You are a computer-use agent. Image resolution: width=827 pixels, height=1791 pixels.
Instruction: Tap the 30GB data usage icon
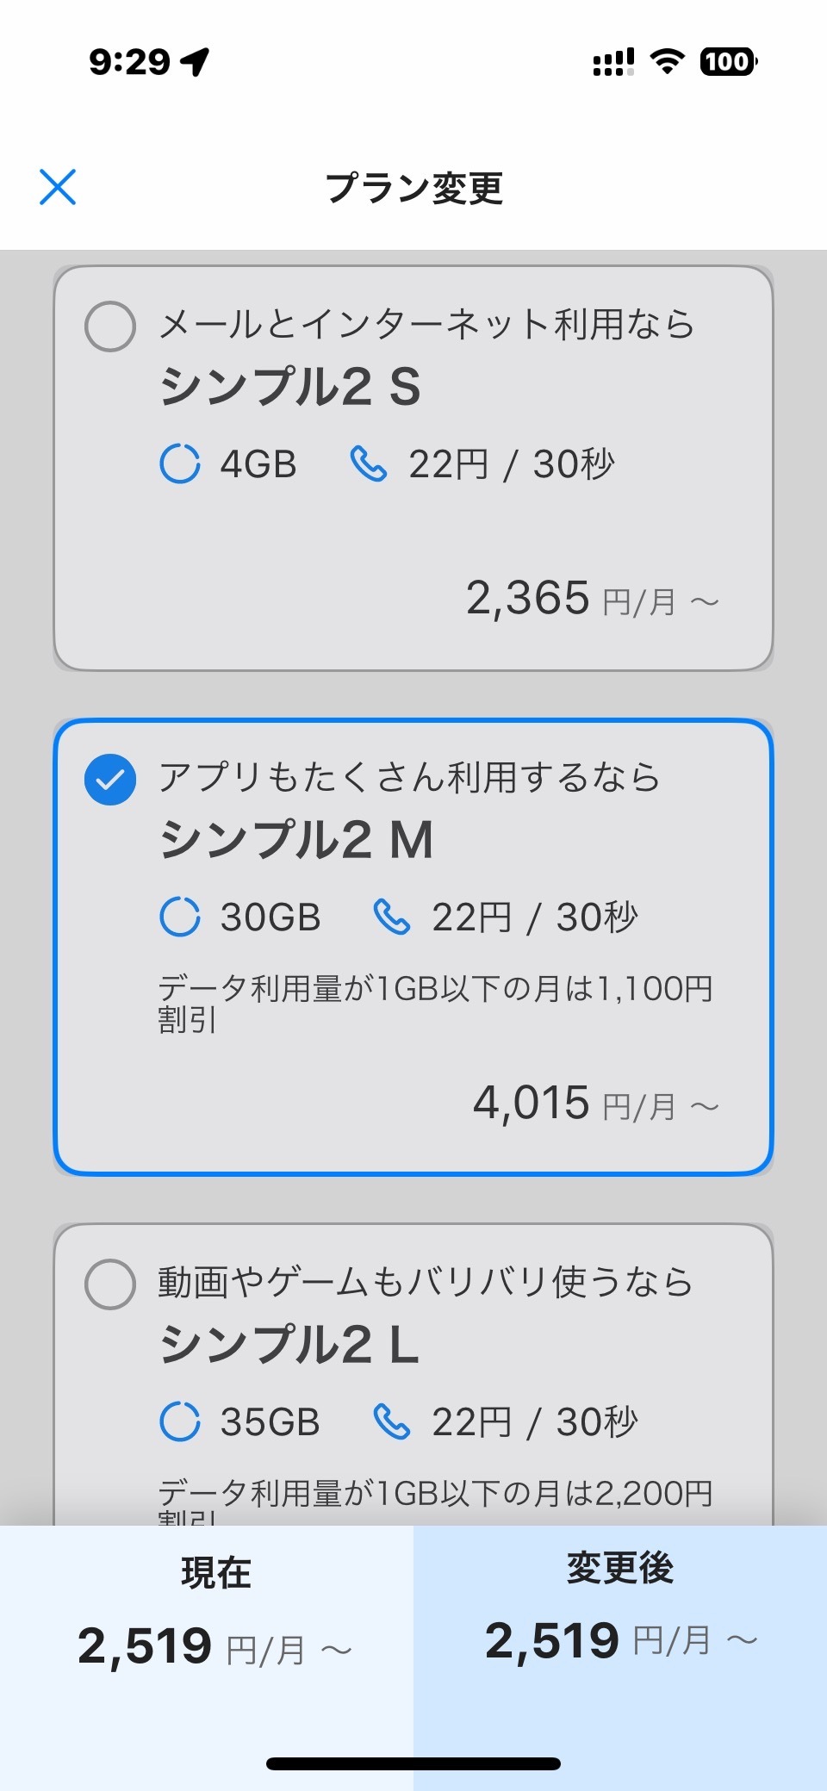point(180,917)
